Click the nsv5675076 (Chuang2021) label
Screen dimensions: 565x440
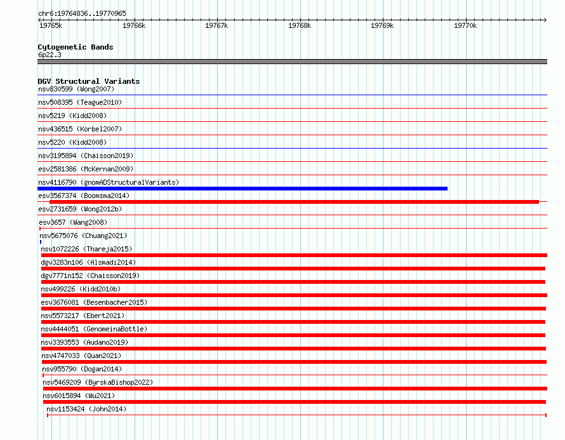(83, 236)
